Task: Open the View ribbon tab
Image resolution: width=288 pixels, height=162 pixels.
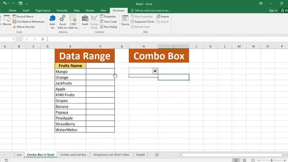Action: click(103, 10)
